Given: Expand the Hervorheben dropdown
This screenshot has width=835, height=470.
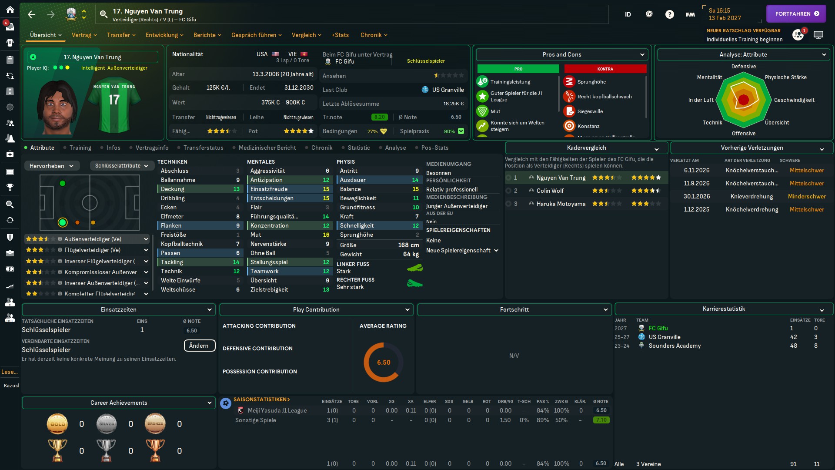Looking at the screenshot, I should pos(51,166).
